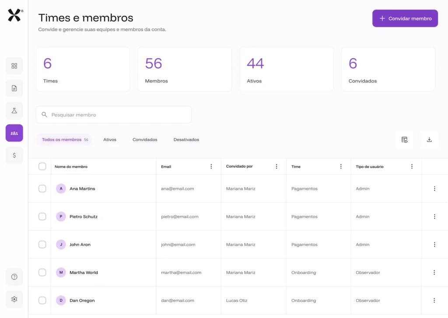Click the table column visibility icon

pyautogui.click(x=404, y=140)
